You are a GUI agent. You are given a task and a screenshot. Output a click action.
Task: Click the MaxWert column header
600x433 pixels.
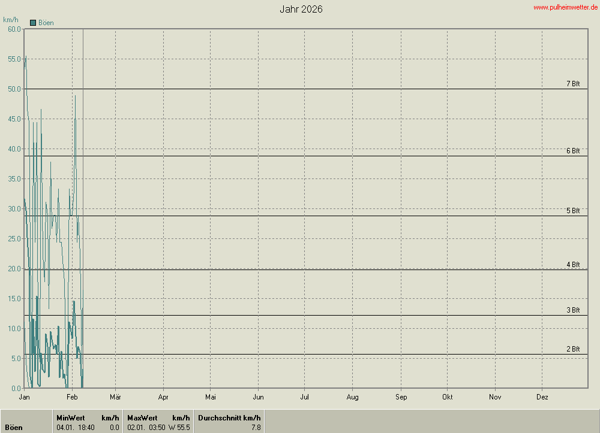142,417
